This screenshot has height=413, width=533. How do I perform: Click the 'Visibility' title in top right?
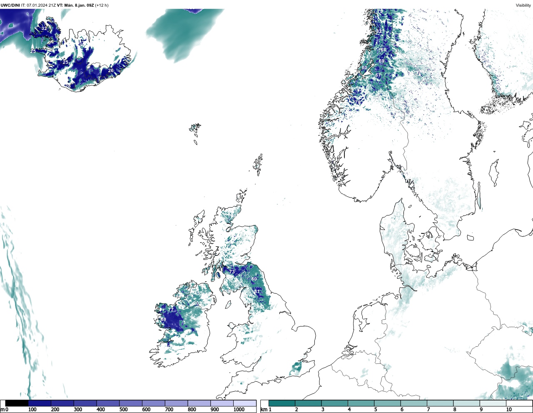[523, 5]
